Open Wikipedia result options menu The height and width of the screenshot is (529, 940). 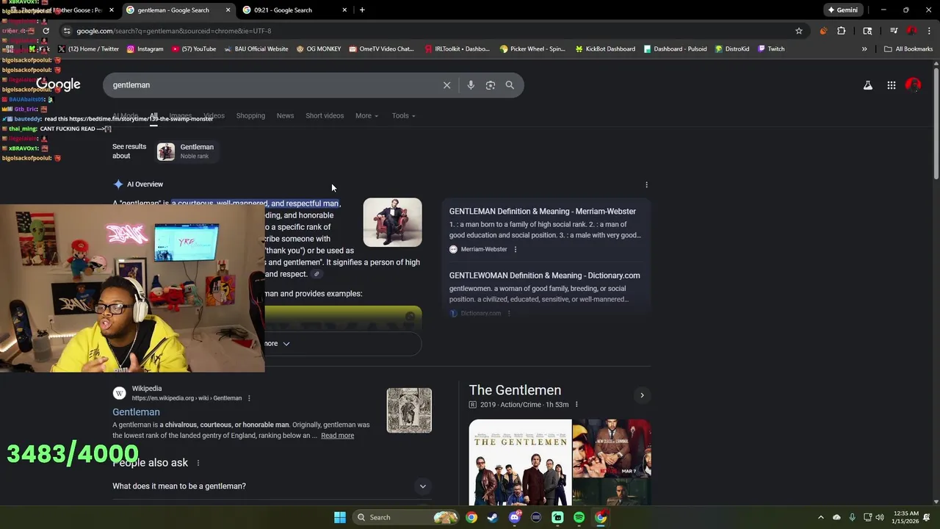point(249,398)
